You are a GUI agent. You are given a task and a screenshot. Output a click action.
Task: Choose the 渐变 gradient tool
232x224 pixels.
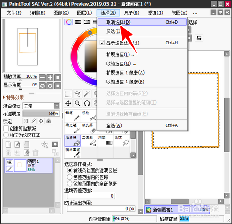click(x=105, y=141)
